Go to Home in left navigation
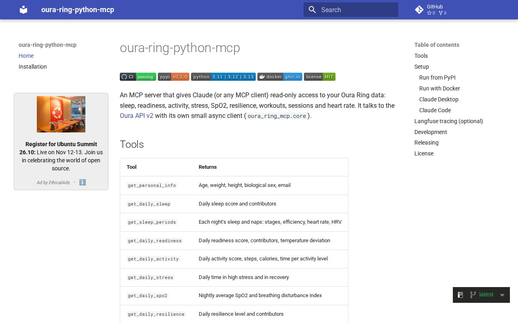The image size is (518, 323). pyautogui.click(x=26, y=56)
